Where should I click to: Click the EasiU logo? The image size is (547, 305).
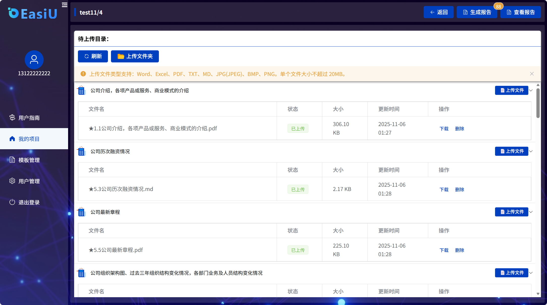pyautogui.click(x=33, y=14)
